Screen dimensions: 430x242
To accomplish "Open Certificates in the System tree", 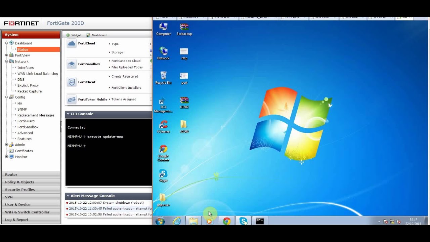I will click(24, 151).
